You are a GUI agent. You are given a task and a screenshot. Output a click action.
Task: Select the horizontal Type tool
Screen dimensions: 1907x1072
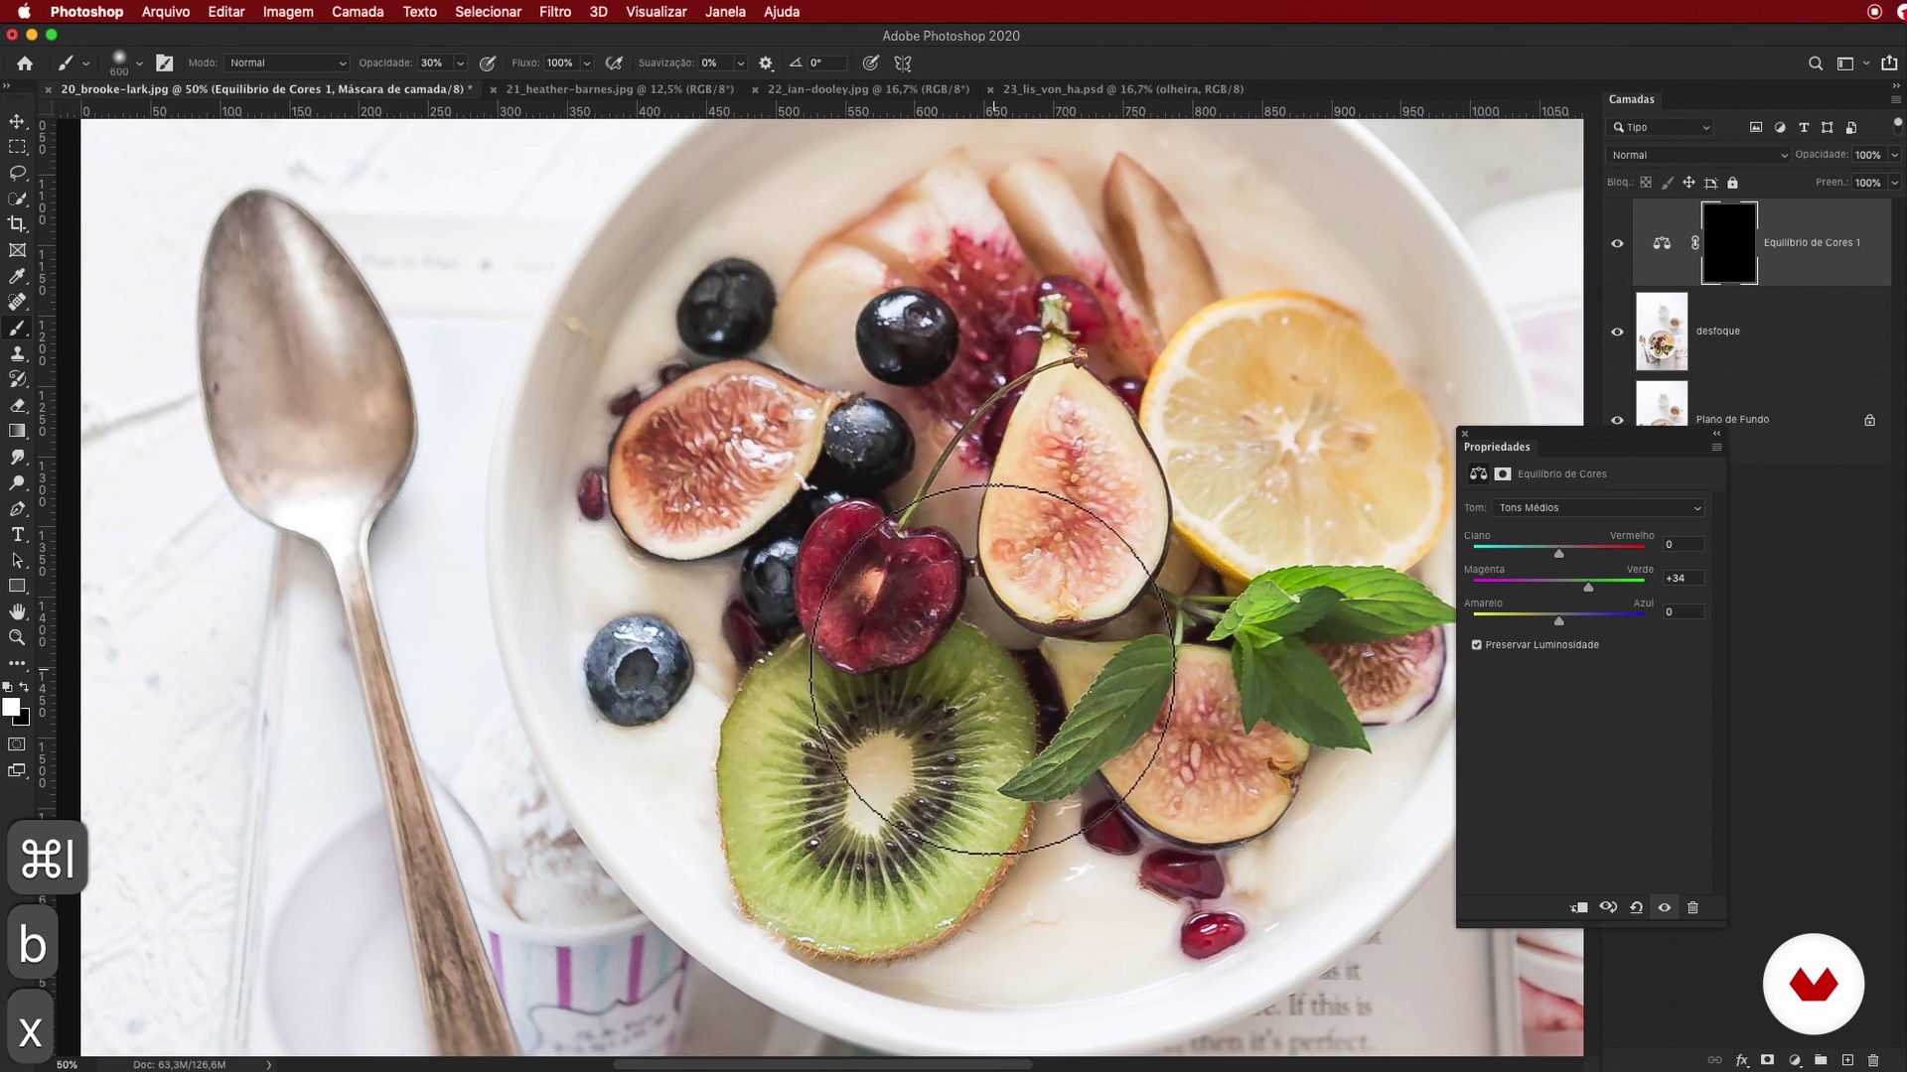[x=17, y=534]
